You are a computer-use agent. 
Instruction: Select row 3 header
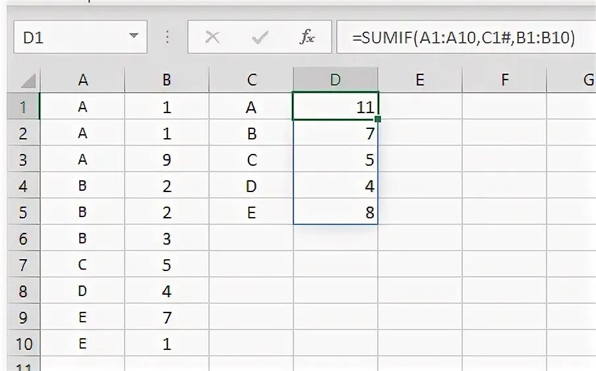pyautogui.click(x=23, y=159)
